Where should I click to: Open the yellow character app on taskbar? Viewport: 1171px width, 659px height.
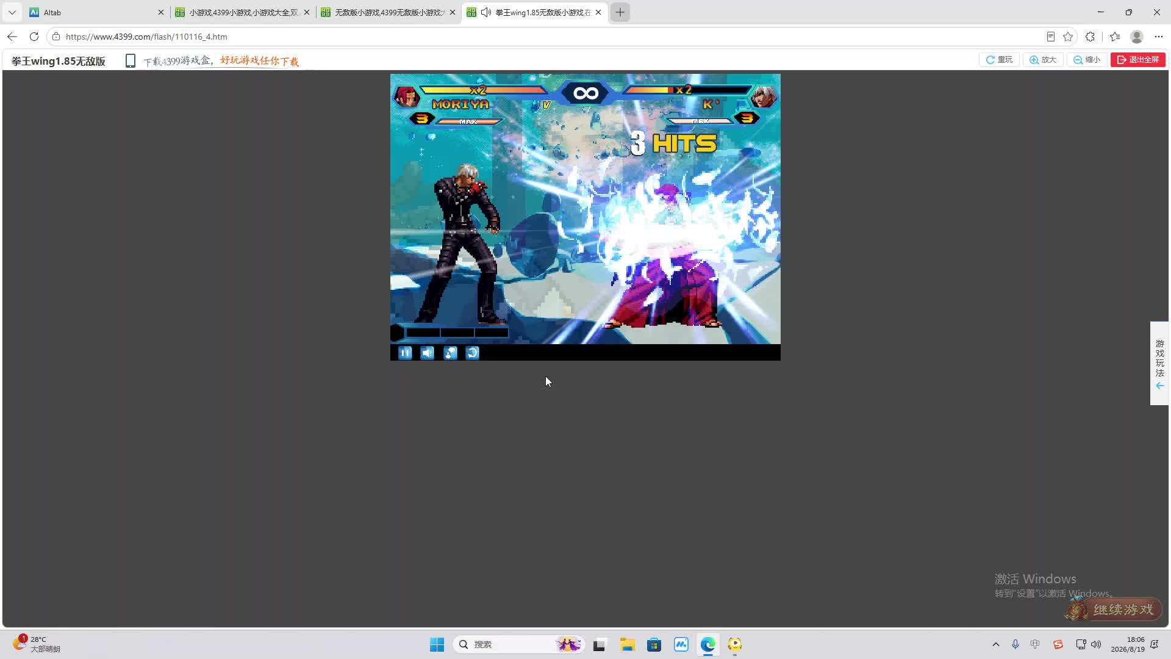click(x=735, y=644)
